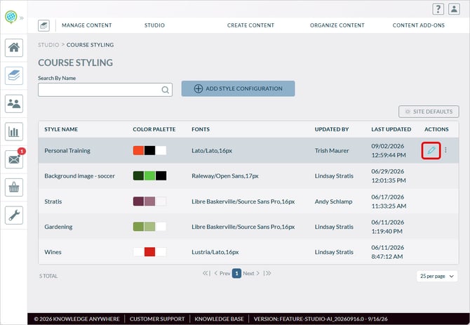Go to last page pagination arrow

267,273
